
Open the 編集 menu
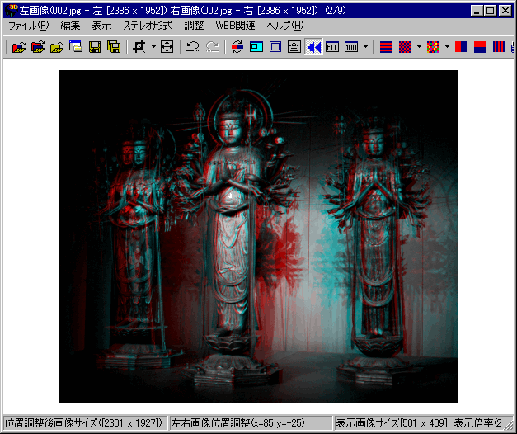[70, 26]
